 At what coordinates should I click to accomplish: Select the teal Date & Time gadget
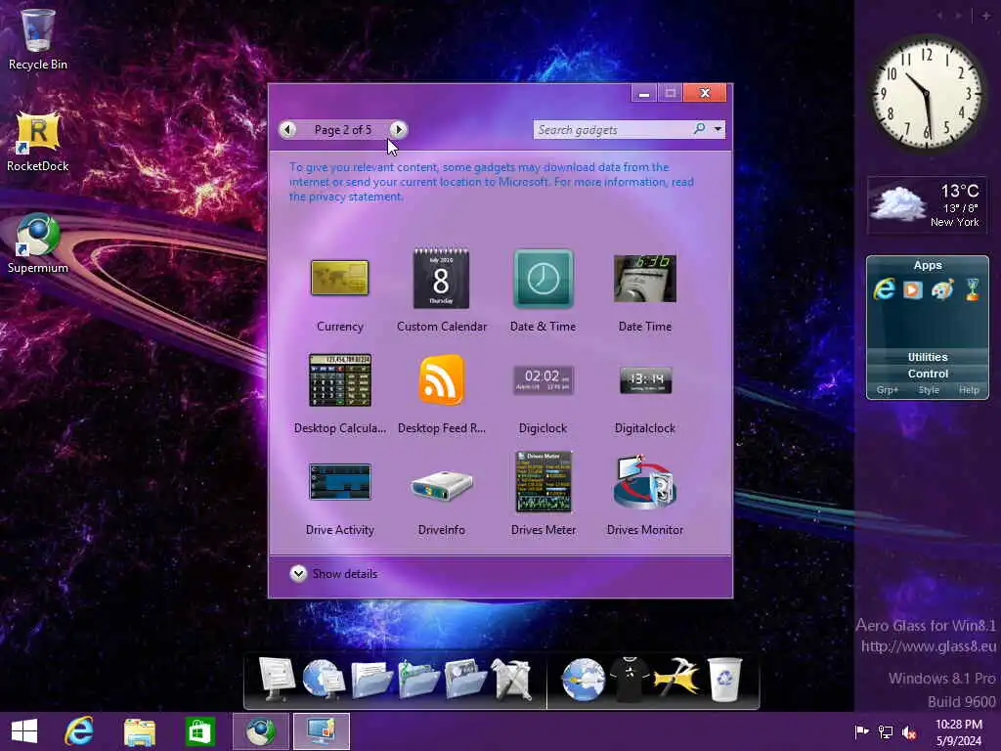click(x=544, y=279)
